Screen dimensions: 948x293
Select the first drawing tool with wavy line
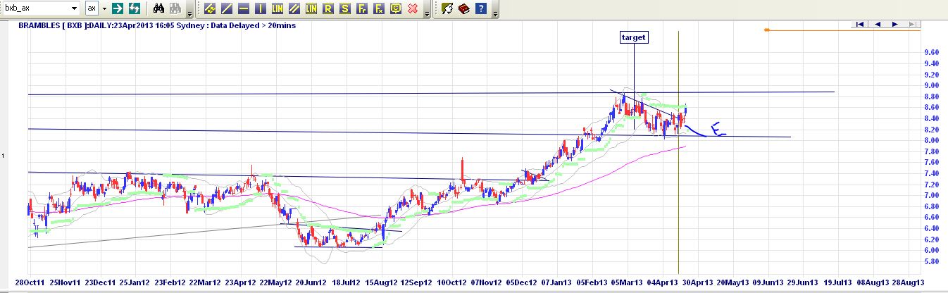click(210, 8)
